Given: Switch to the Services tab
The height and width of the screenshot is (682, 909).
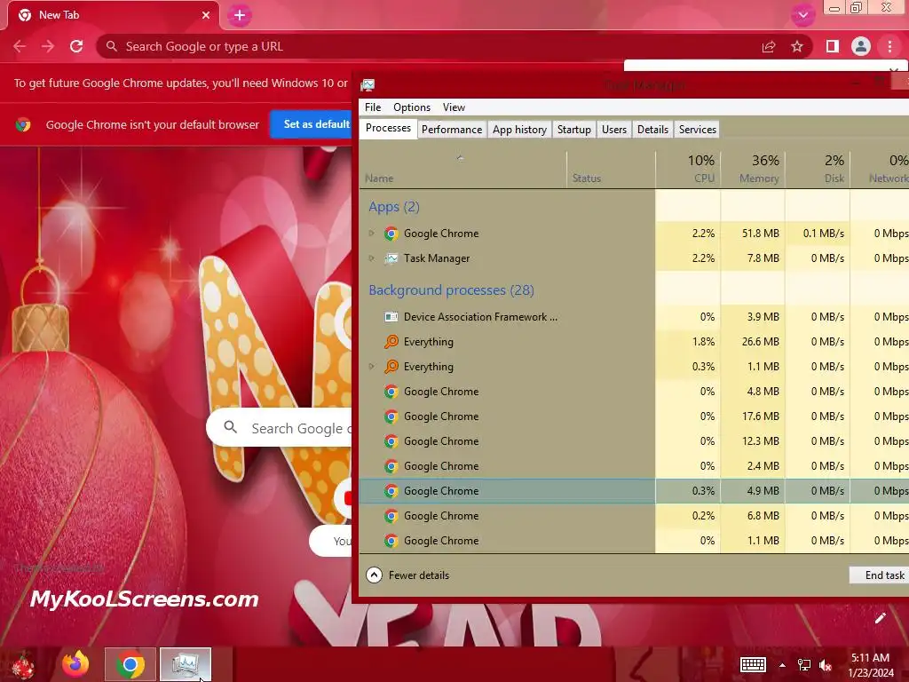Looking at the screenshot, I should pyautogui.click(x=698, y=130).
